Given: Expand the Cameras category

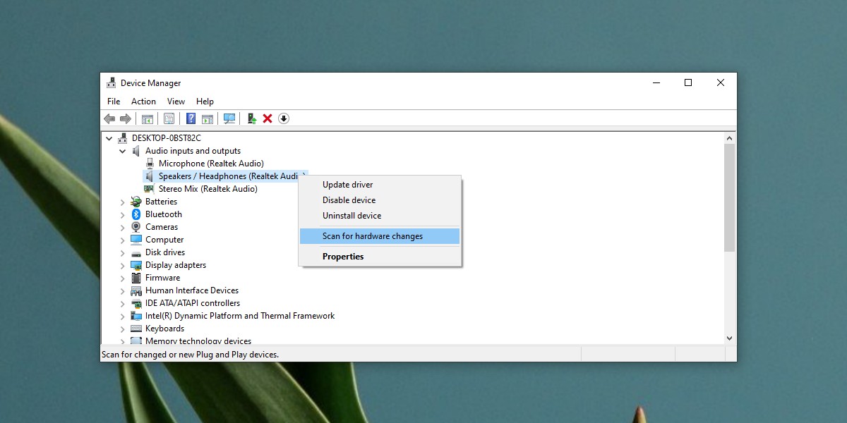Looking at the screenshot, I should click(x=122, y=227).
